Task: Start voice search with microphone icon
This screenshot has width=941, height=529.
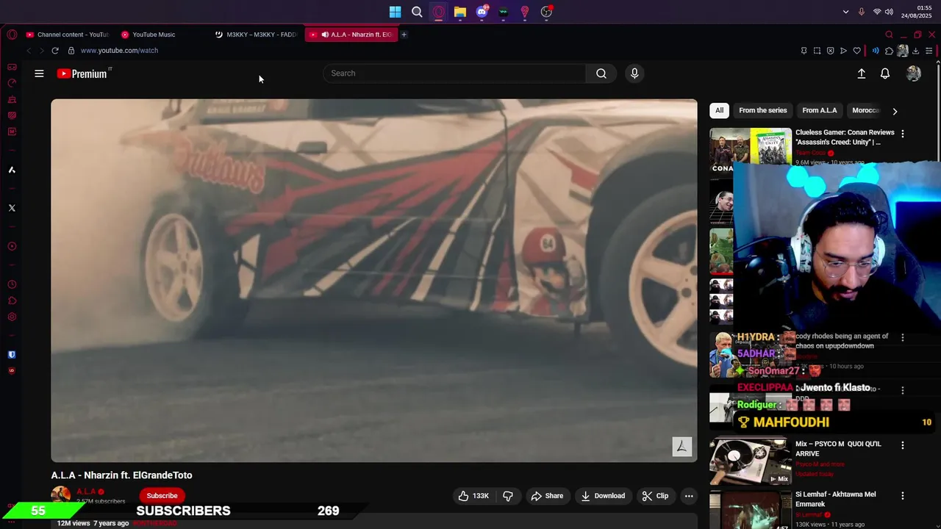Action: point(634,73)
